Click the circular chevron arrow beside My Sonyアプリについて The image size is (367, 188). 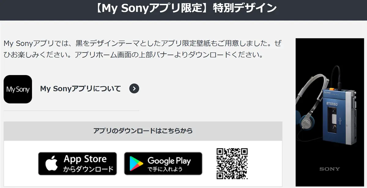(x=134, y=89)
